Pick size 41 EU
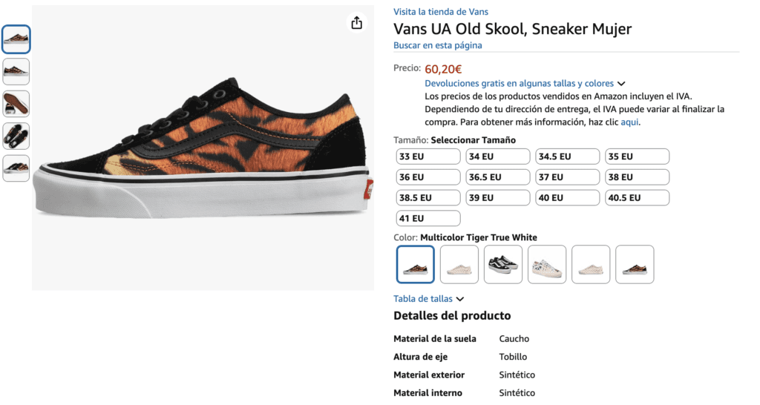 point(428,219)
